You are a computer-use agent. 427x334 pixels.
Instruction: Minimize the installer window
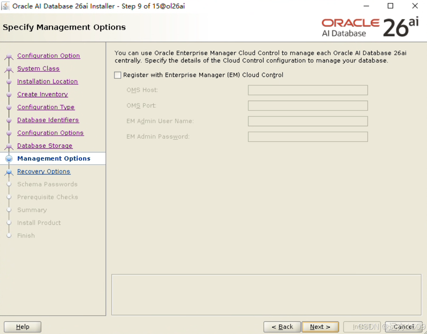366,6
